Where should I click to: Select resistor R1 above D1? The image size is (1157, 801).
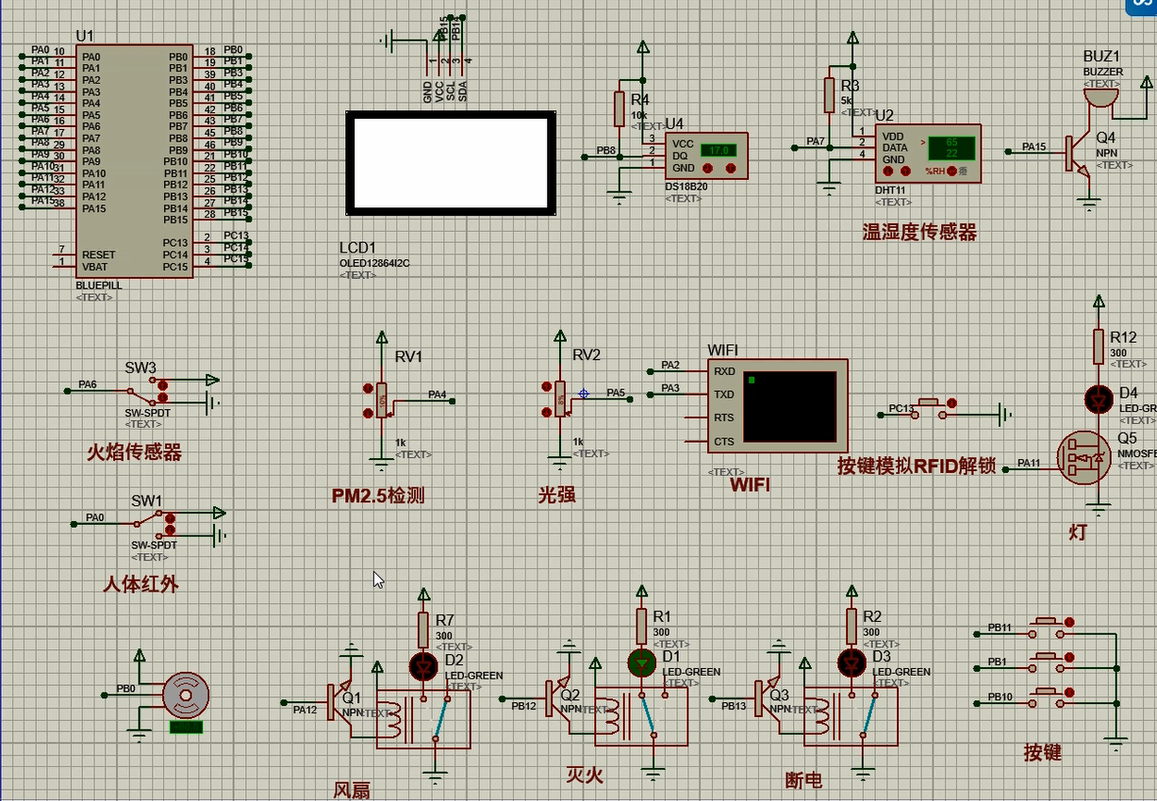pos(642,626)
